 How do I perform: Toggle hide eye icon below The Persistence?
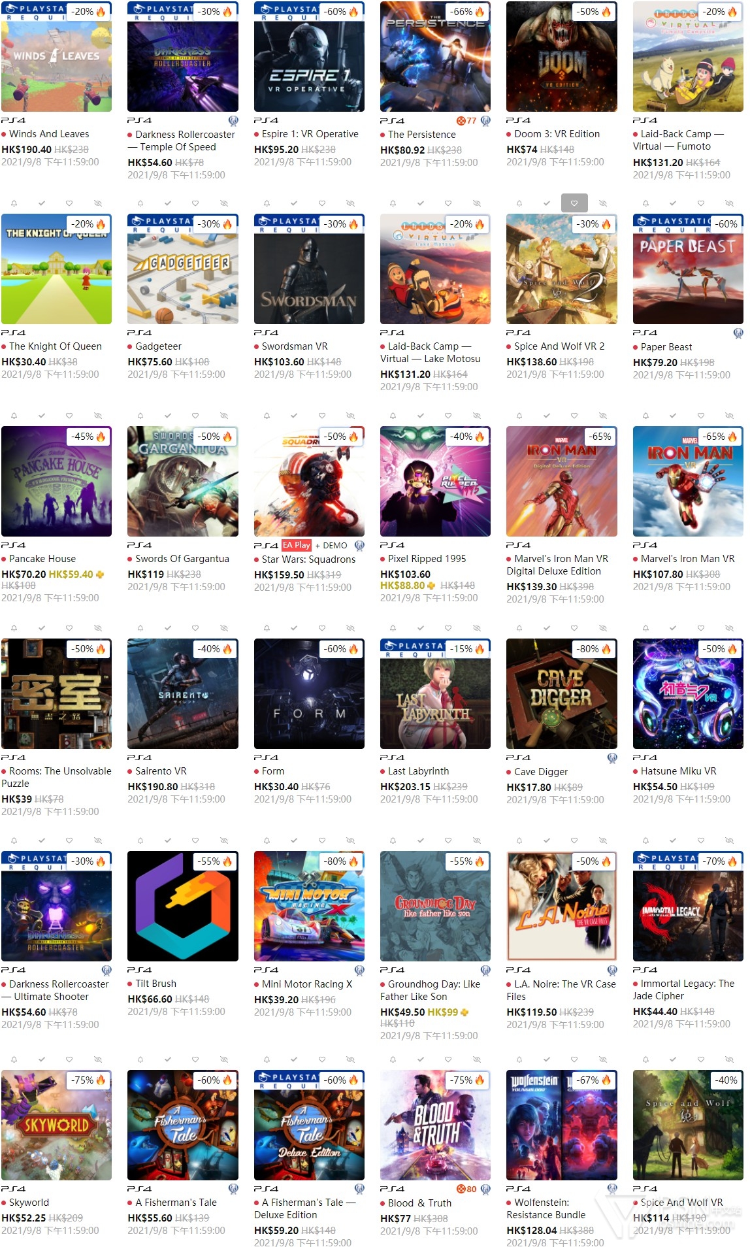click(476, 203)
